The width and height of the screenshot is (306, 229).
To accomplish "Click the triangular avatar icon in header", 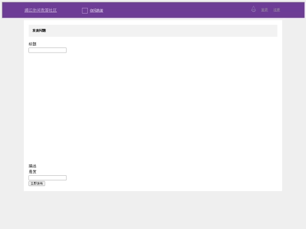I will pyautogui.click(x=253, y=9).
